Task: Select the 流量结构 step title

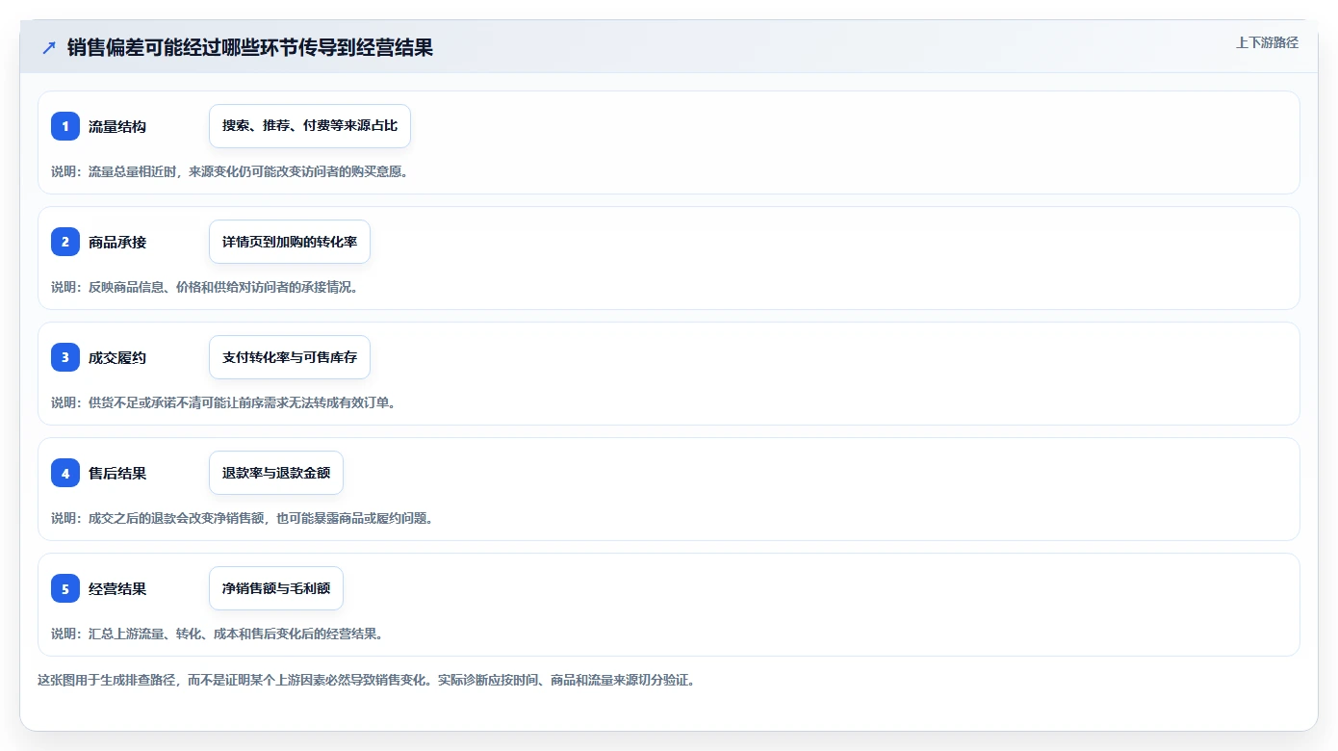Action: tap(117, 126)
